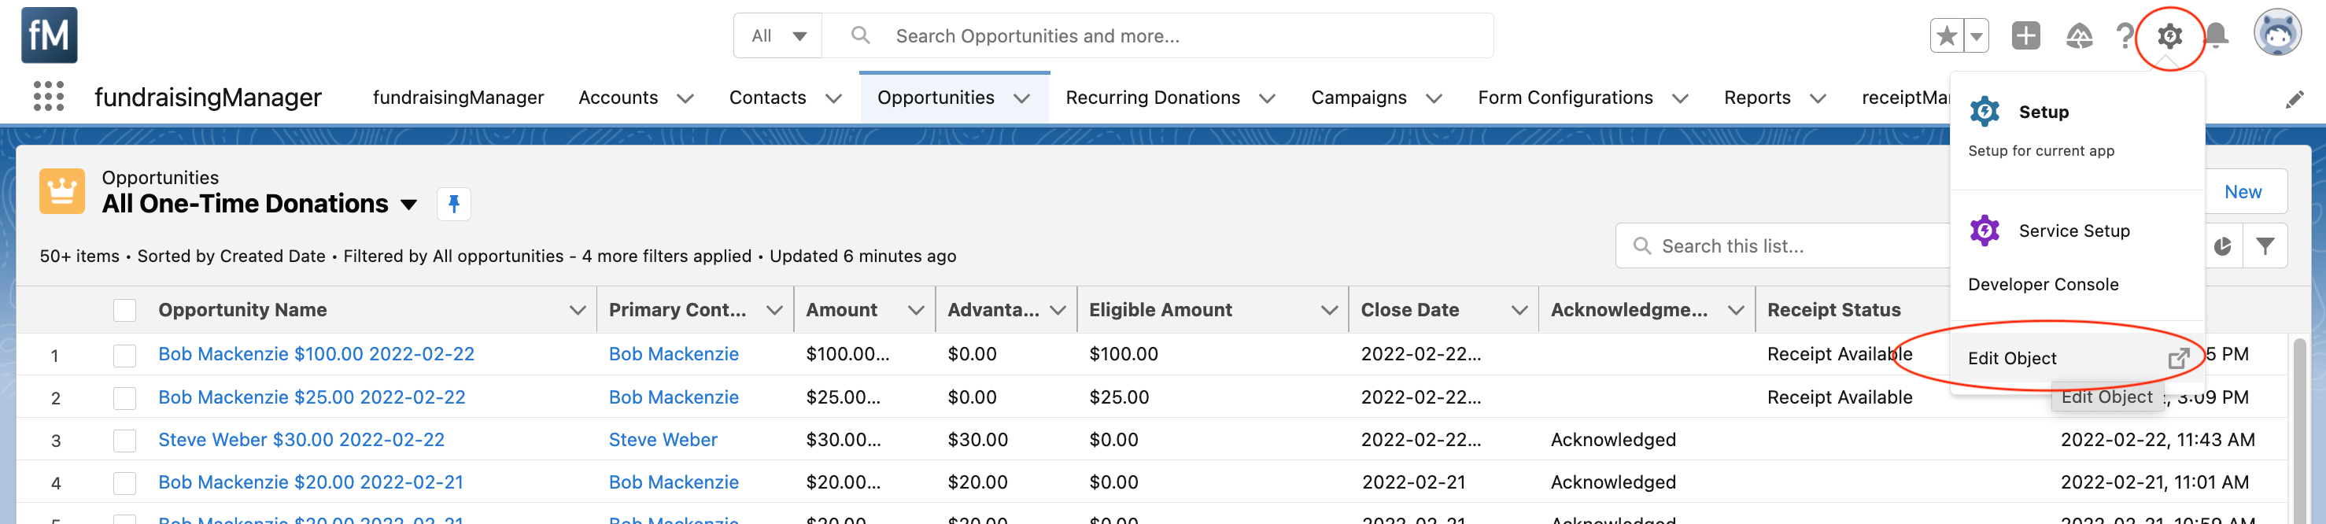This screenshot has width=2326, height=524.
Task: Expand the Accounts tab chevron
Action: 685,98
